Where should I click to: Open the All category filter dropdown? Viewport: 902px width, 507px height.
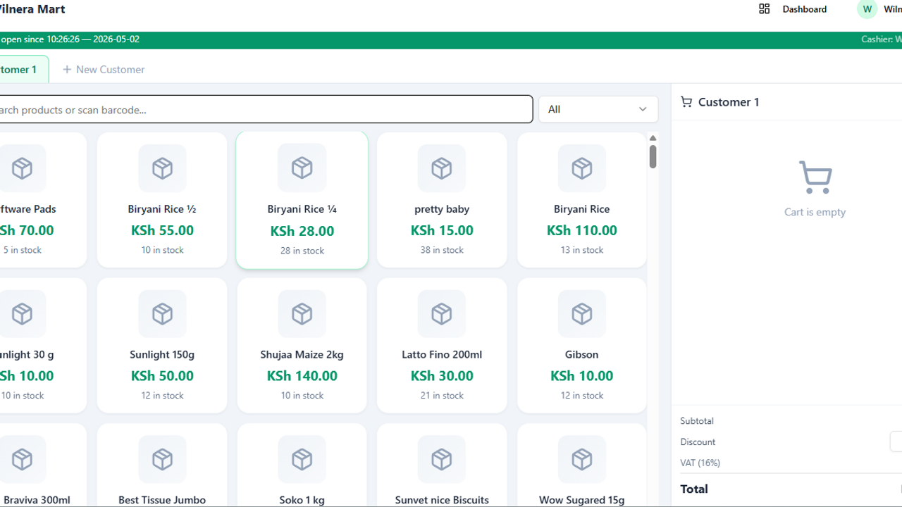(598, 109)
